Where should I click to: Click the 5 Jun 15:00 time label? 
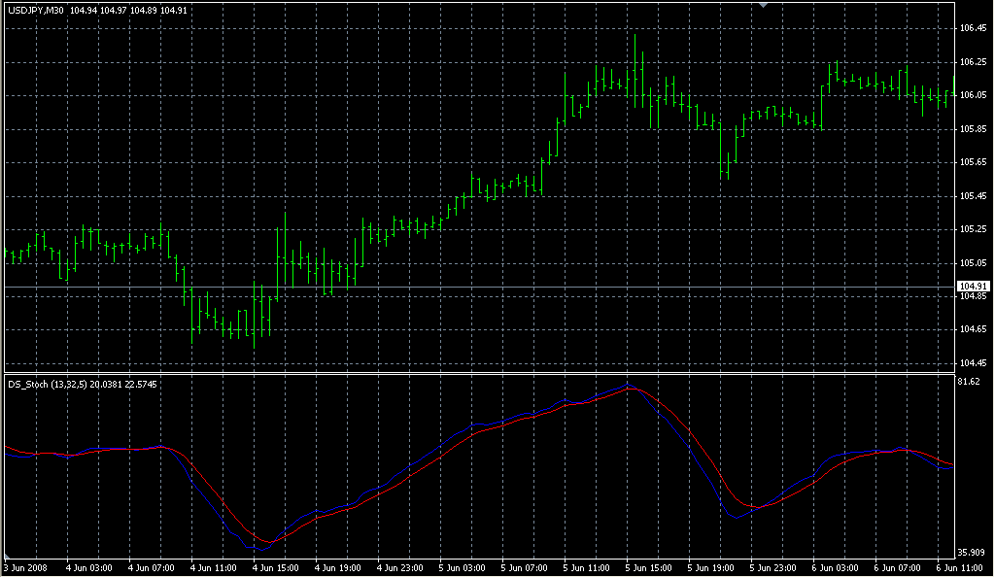pos(650,567)
